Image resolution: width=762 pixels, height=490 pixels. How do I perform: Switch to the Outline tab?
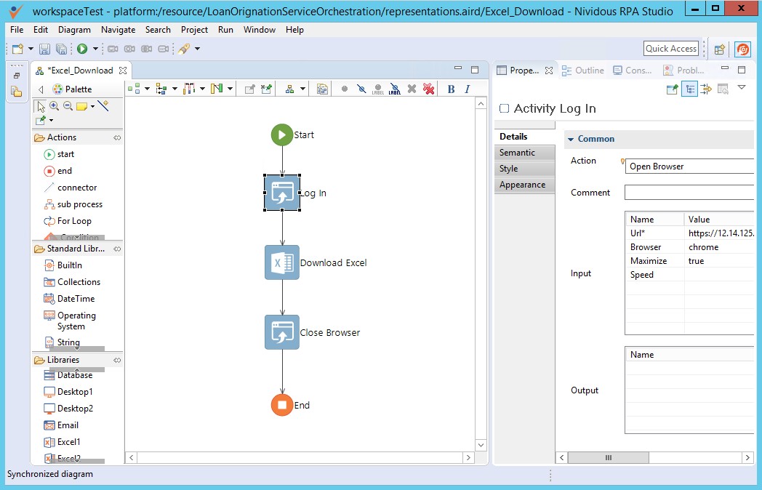[x=582, y=71]
